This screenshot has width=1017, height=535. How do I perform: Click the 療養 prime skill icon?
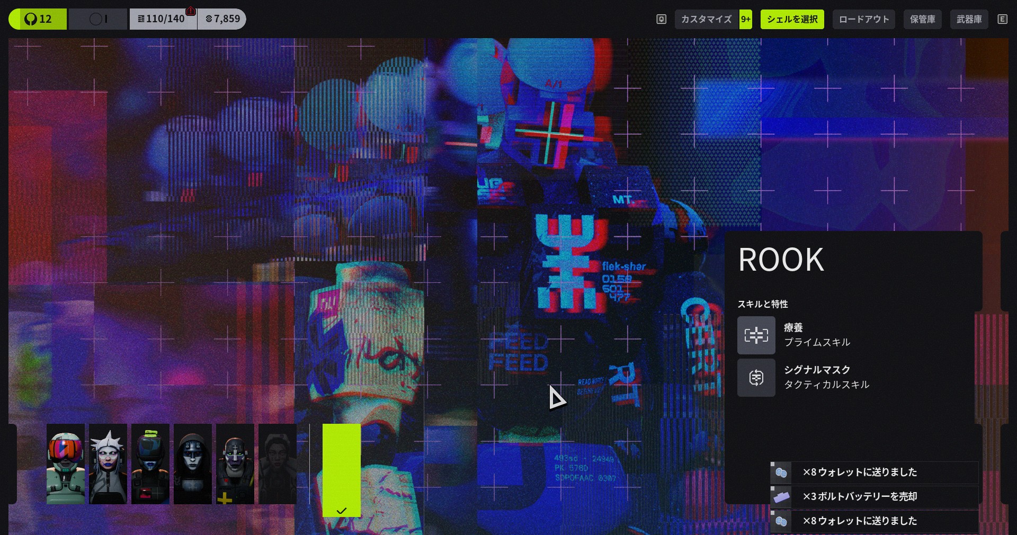pyautogui.click(x=756, y=335)
